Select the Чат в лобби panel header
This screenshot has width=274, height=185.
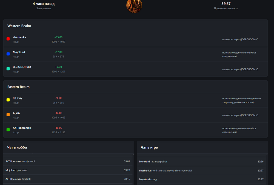coord(17,147)
